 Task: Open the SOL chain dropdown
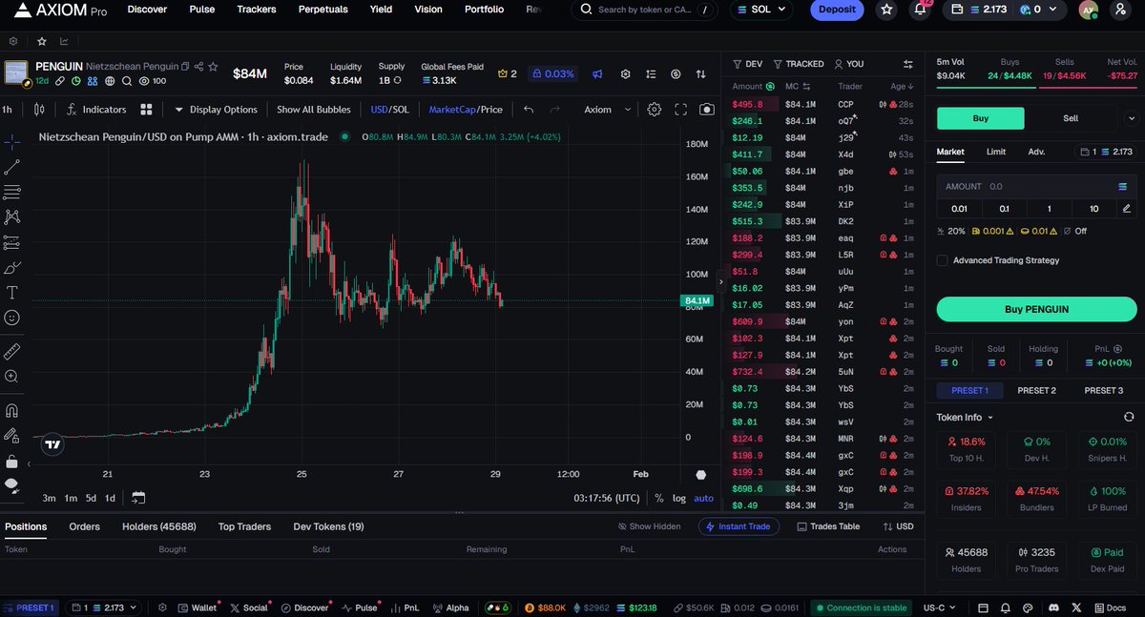pos(762,10)
